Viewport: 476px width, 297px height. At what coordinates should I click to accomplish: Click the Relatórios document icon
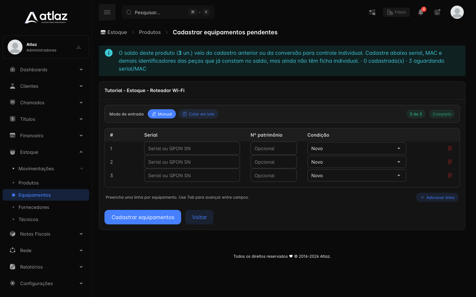pos(13,267)
